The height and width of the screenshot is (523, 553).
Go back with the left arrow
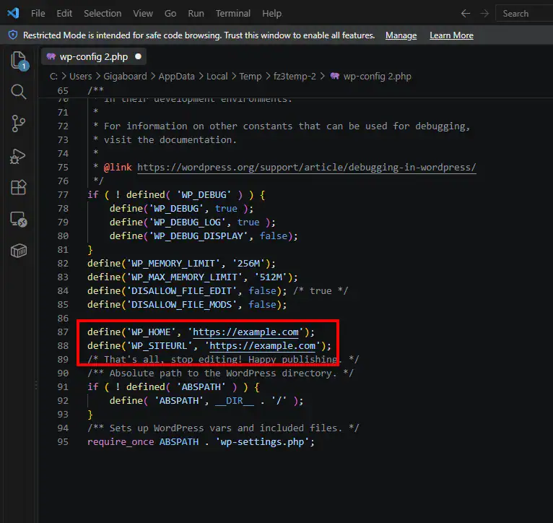tap(466, 14)
